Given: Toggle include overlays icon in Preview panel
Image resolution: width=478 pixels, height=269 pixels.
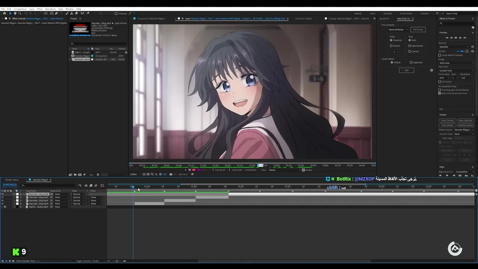Looking at the screenshot, I should [467, 51].
